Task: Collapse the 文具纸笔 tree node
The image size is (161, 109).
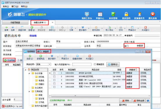Action: click(29, 91)
